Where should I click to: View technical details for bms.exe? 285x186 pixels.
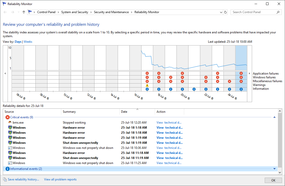(x=169, y=123)
